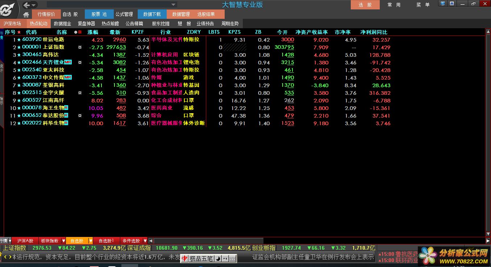This screenshot has height=267, width=491.
Task: Toggle the IME half-moon icon
Action: (218, 258)
